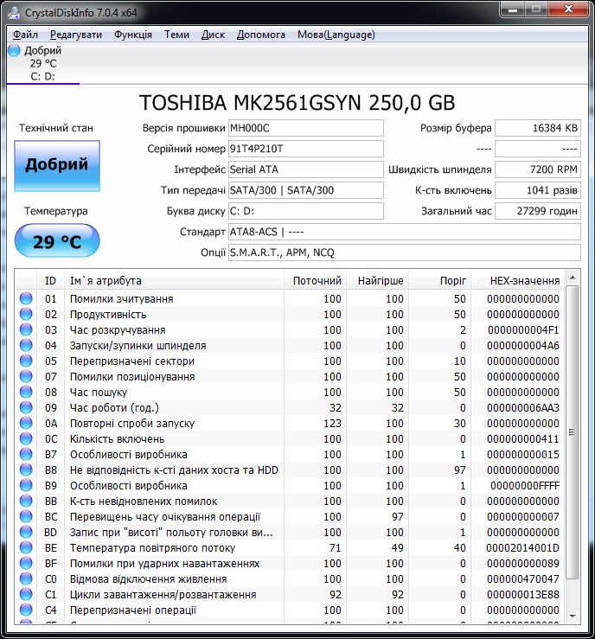Click the Поточний column header
This screenshot has height=639, width=595.
(315, 280)
